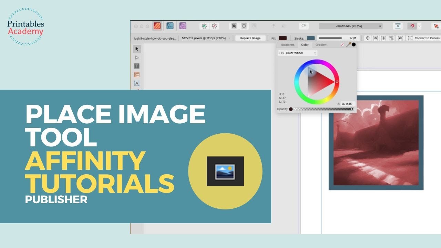
Task: Click the no-fill slash icon in color panel
Action: click(342, 45)
